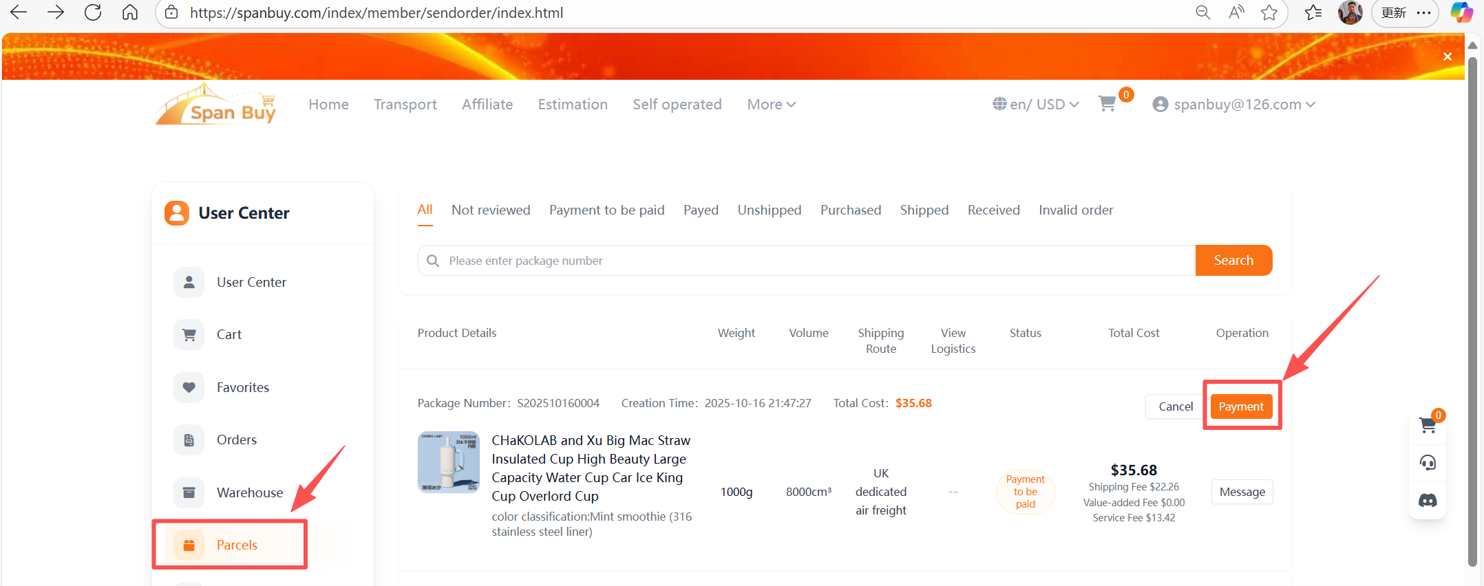This screenshot has width=1484, height=586.
Task: Open customer service headset icon
Action: point(1428,462)
